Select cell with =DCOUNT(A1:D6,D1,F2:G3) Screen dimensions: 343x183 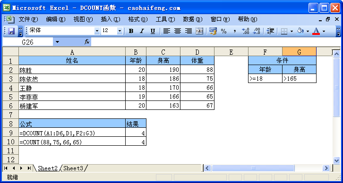(x=72, y=133)
